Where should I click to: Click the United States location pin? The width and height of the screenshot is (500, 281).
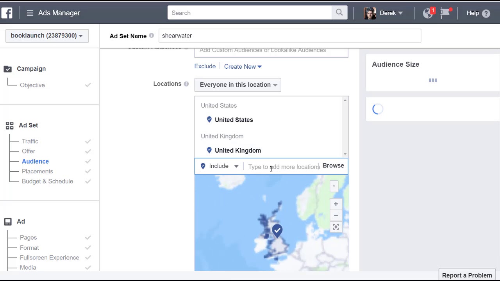pos(209,119)
